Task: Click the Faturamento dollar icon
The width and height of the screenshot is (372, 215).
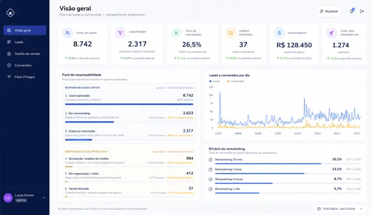Action: (279, 33)
